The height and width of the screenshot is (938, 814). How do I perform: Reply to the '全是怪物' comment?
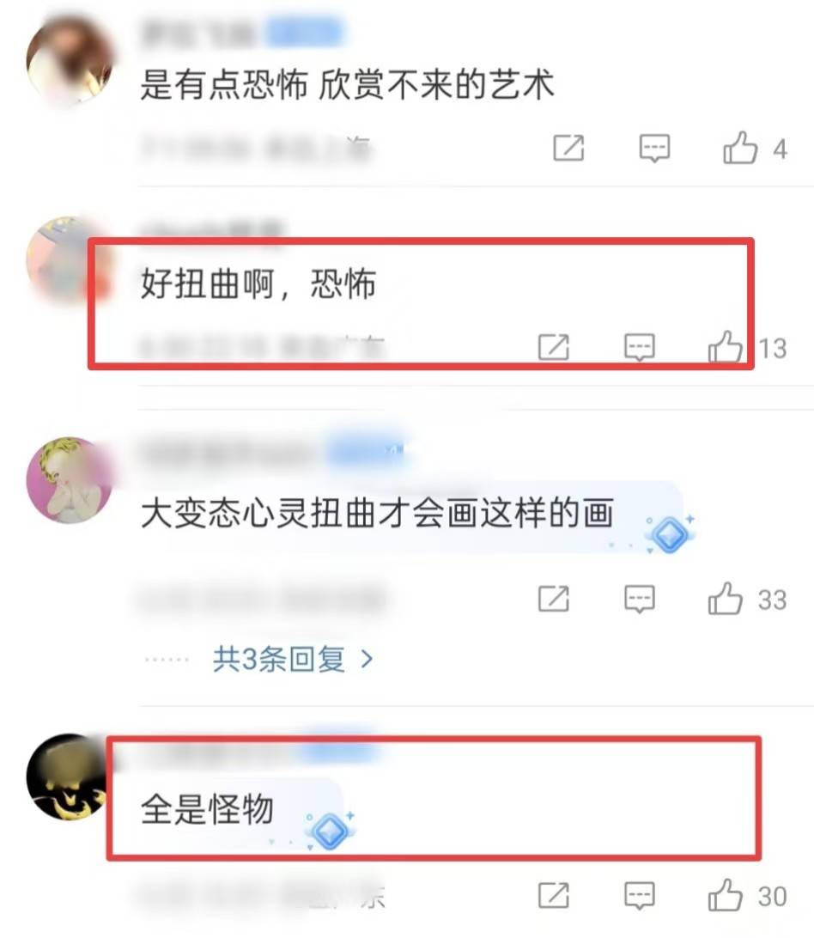click(x=640, y=895)
